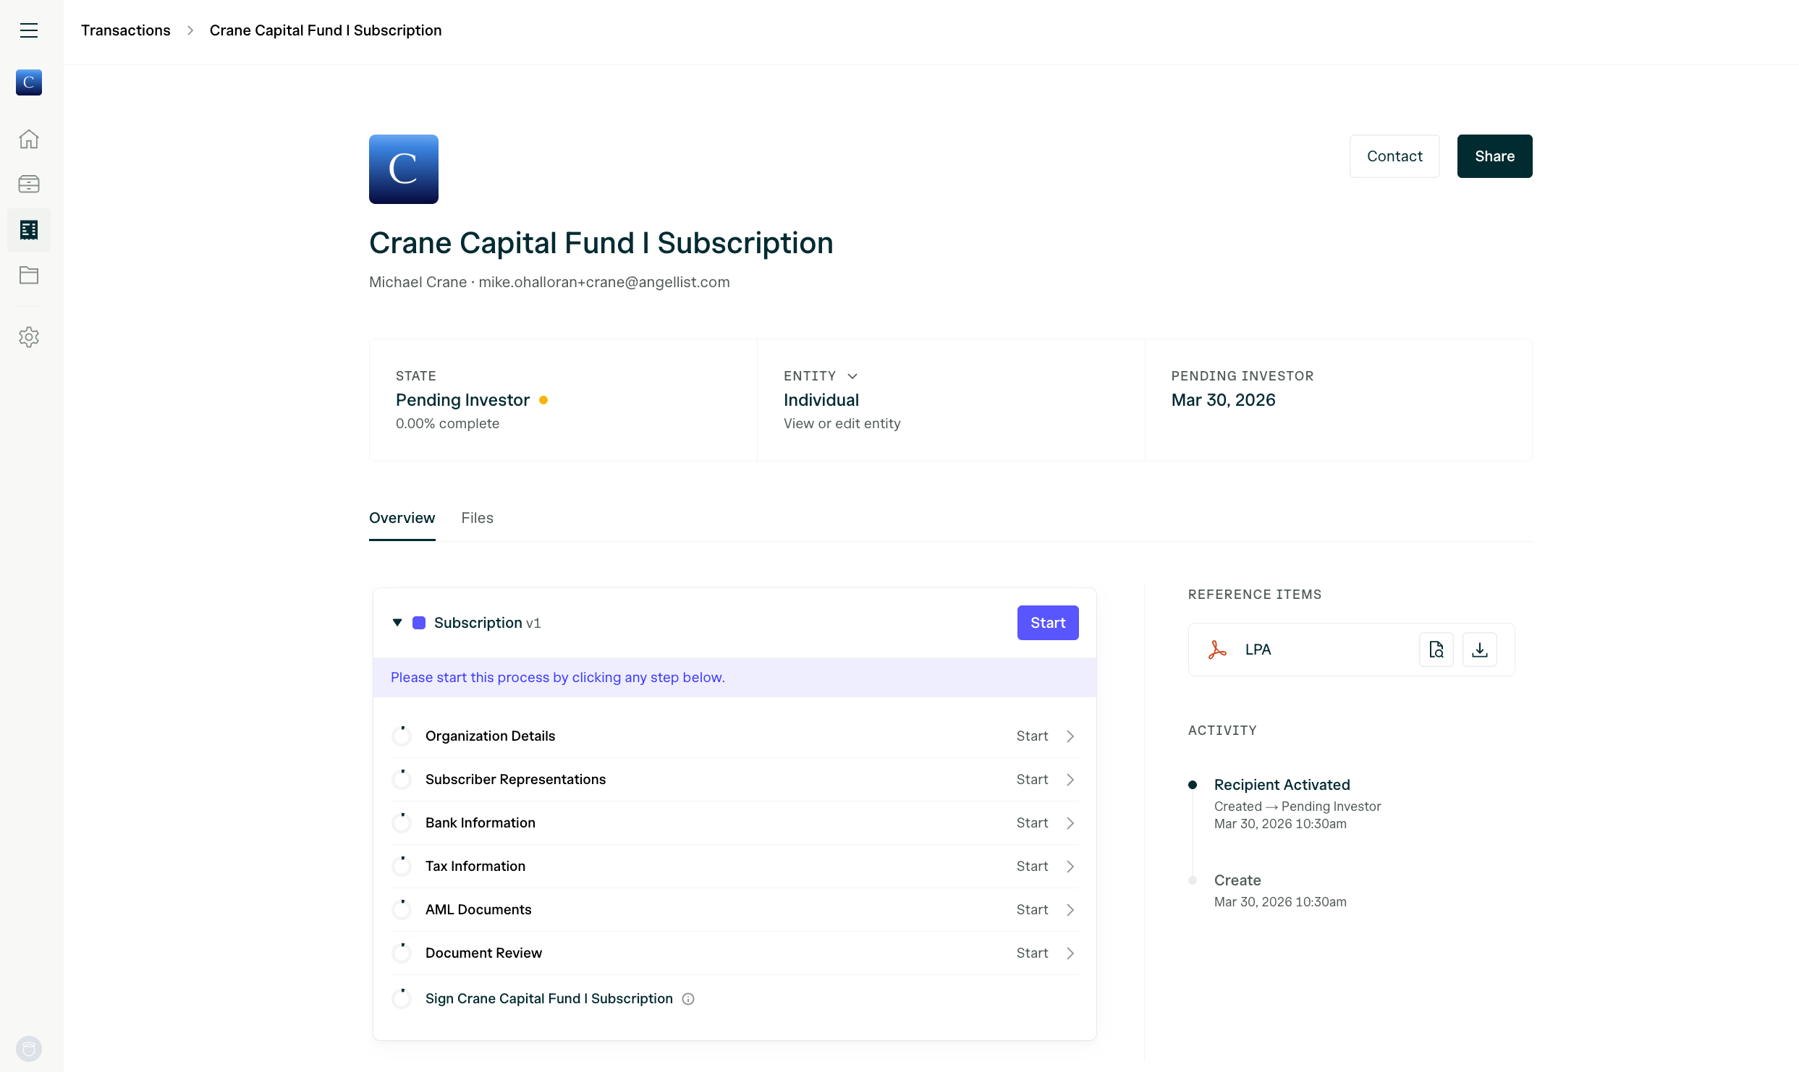This screenshot has width=1799, height=1072.
Task: Collapse the Subscription v1 section triangle
Action: pyautogui.click(x=397, y=623)
